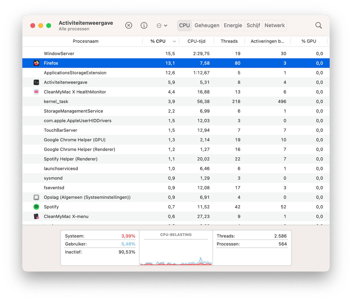Select the ApplicationsStorageExtension process
Image resolution: width=352 pixels, height=301 pixels.
(x=176, y=73)
